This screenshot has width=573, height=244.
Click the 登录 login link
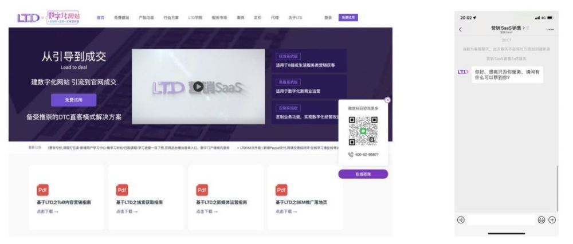328,18
